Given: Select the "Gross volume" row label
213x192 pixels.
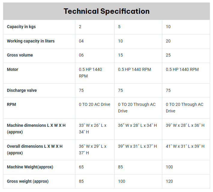Looking at the screenshot, I should [x=20, y=55].
